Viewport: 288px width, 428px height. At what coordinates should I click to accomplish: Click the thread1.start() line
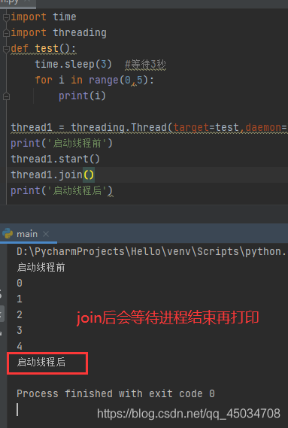(x=56, y=159)
